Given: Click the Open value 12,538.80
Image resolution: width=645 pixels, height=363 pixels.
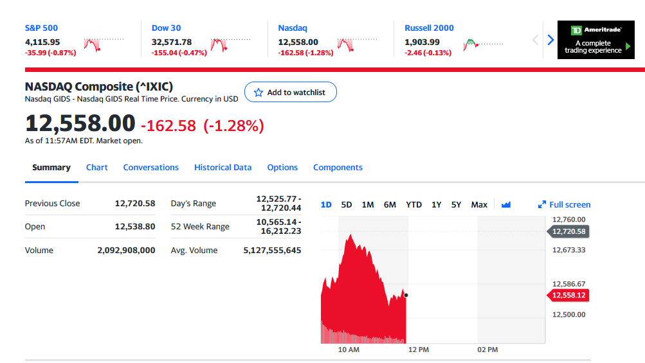Looking at the screenshot, I should point(135,227).
